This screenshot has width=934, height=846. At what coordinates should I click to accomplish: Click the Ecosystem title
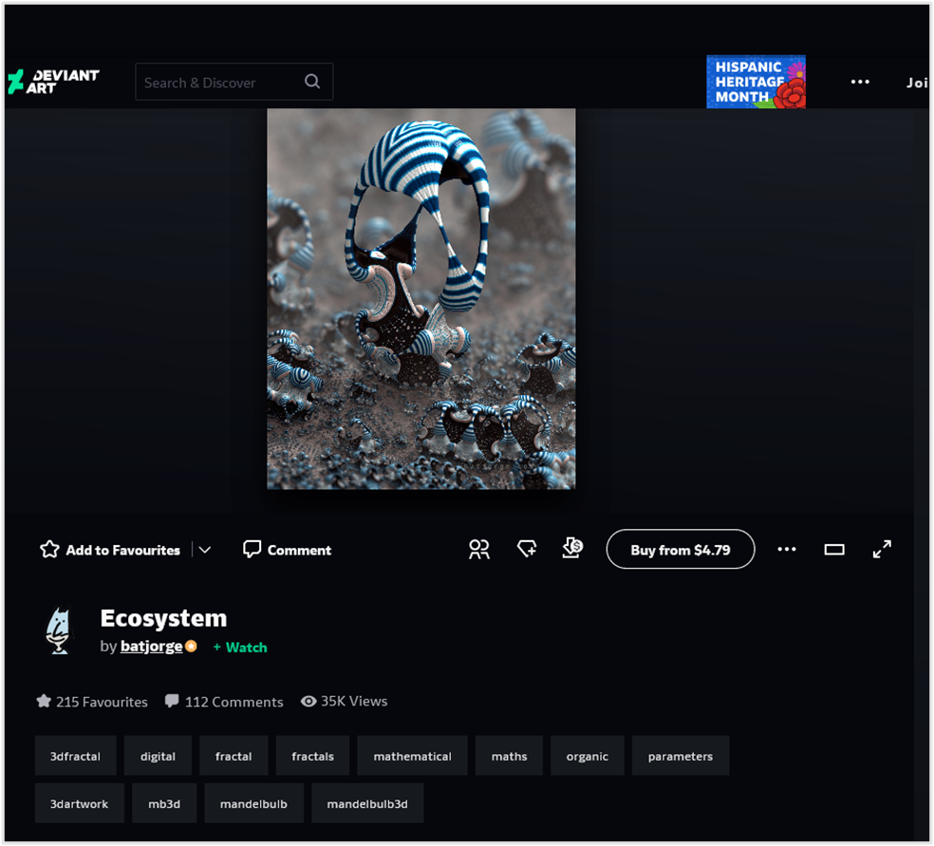click(164, 618)
